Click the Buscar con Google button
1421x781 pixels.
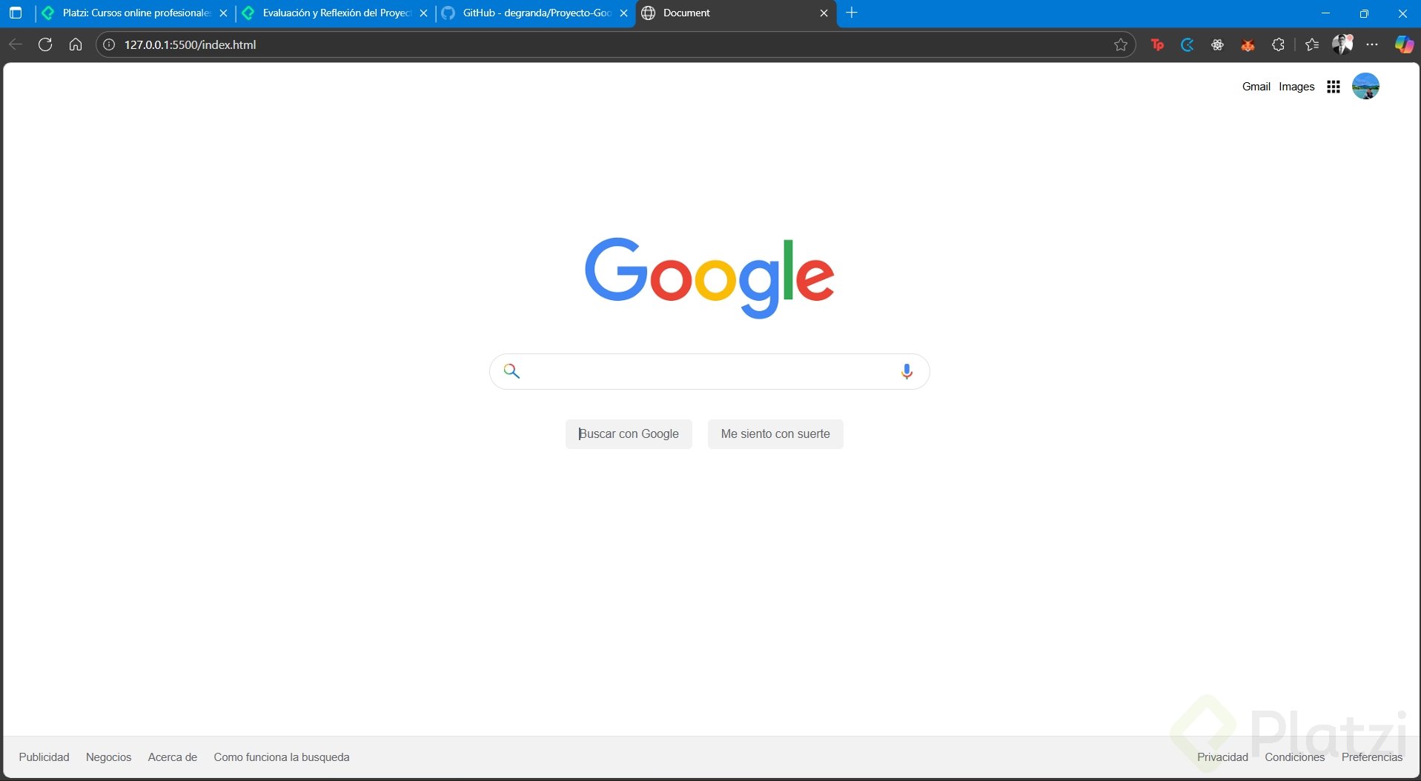tap(629, 434)
